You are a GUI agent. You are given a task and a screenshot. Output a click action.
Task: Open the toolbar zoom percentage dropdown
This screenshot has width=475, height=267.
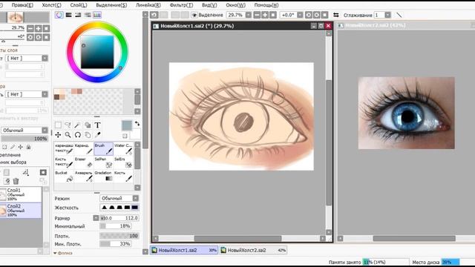tap(249, 15)
